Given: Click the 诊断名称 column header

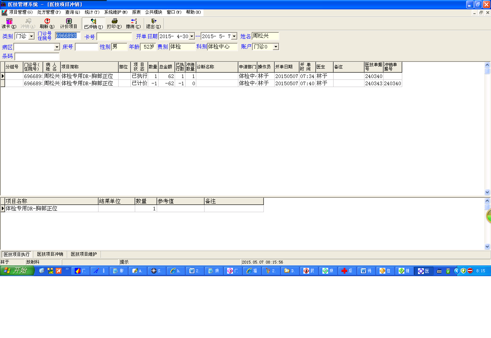Looking at the screenshot, I should click(x=217, y=67).
